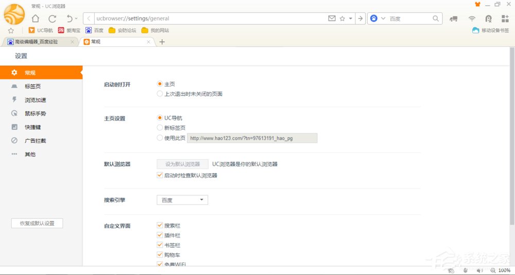Click the mail icon in the address bar
The image size is (515, 275).
pos(332,19)
